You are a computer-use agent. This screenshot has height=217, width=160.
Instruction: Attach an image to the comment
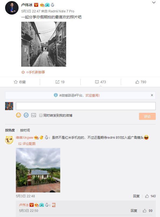tap(34, 115)
